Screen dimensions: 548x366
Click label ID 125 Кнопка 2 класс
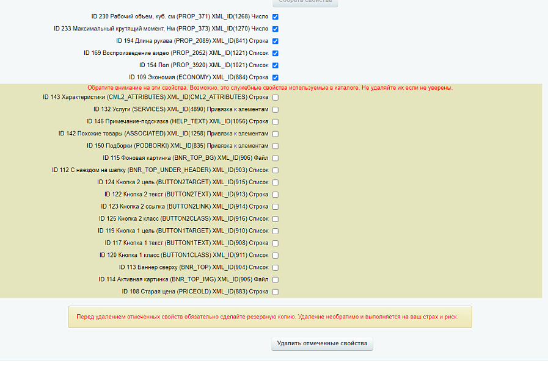click(x=183, y=219)
